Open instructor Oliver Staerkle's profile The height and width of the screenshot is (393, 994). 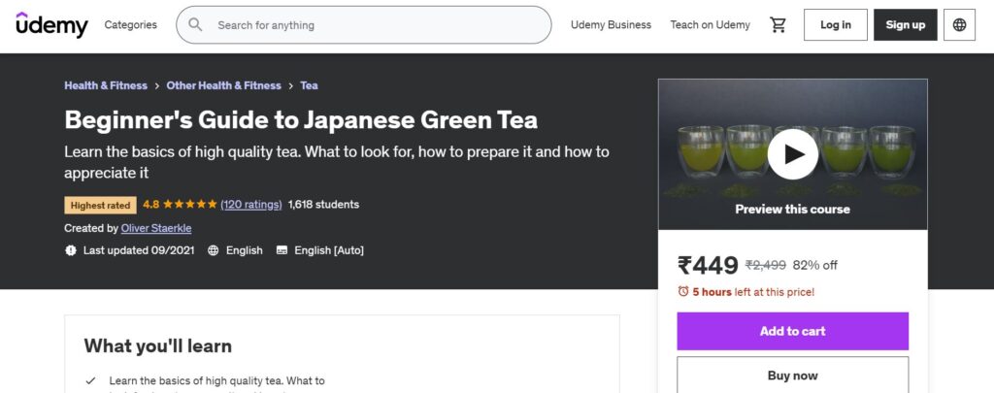[x=156, y=228]
